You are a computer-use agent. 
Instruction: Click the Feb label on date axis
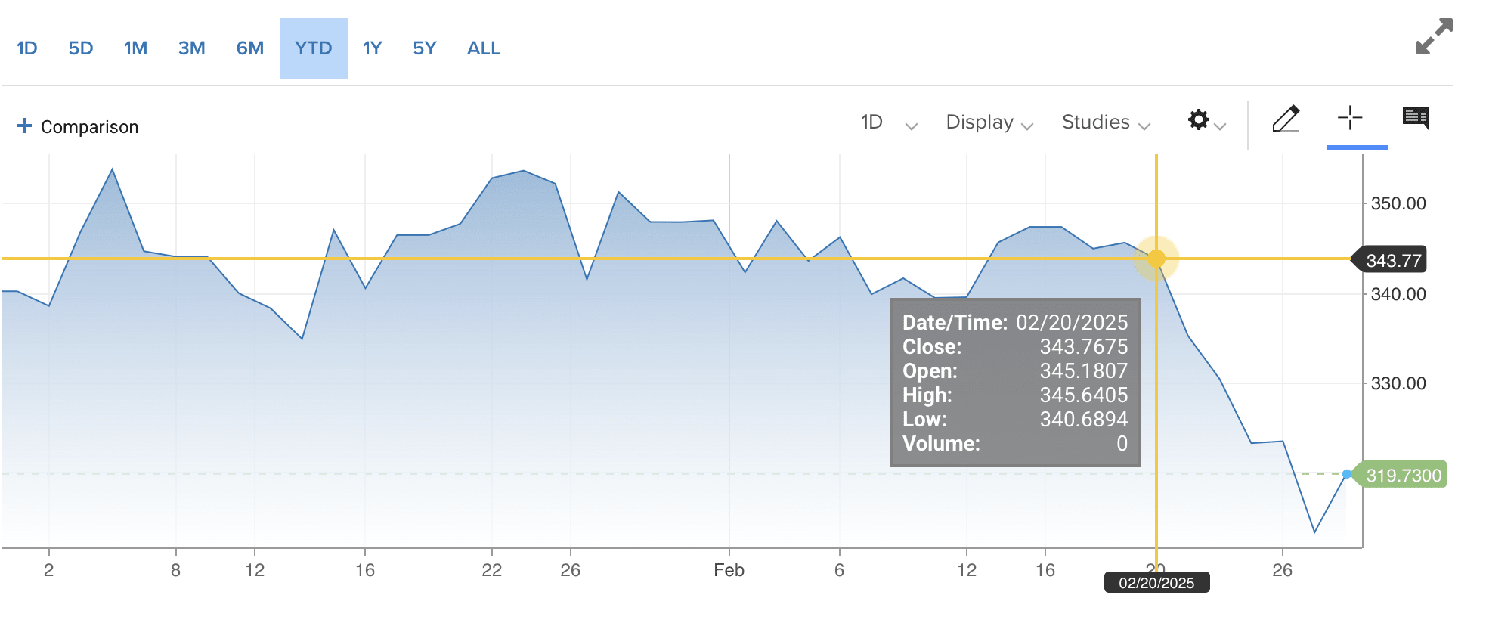point(729,570)
